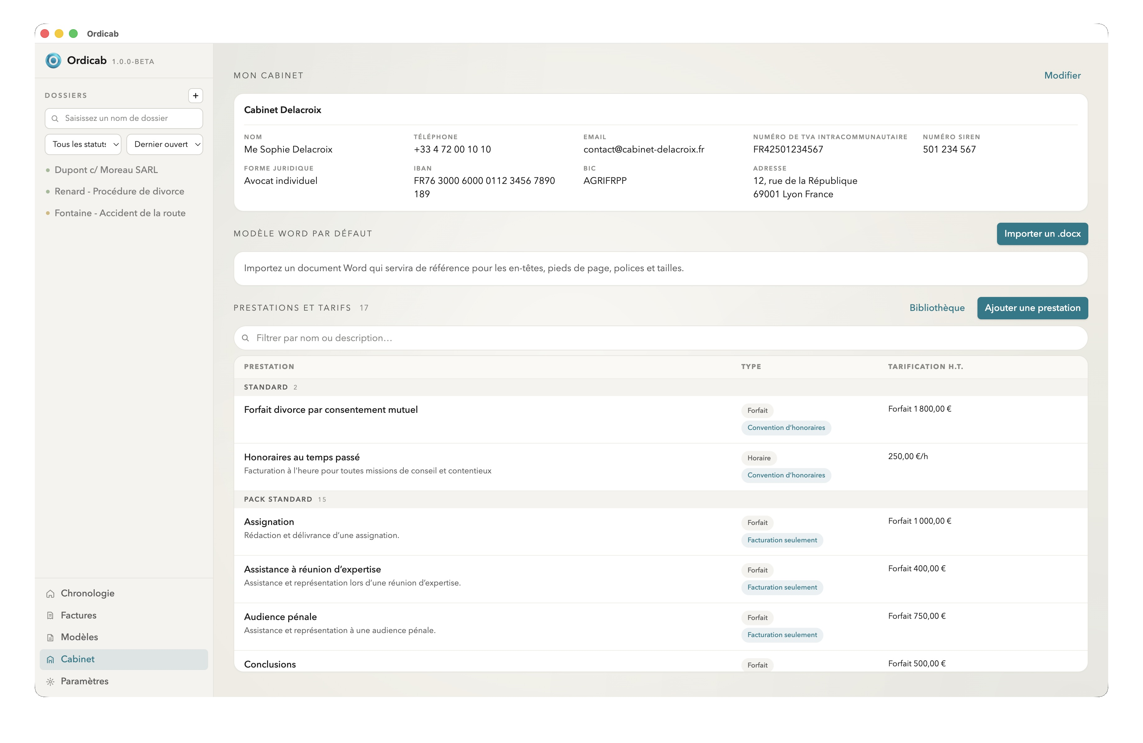Open the Bibliothèque link
Viewport: 1143px width, 743px height.
pyautogui.click(x=936, y=308)
